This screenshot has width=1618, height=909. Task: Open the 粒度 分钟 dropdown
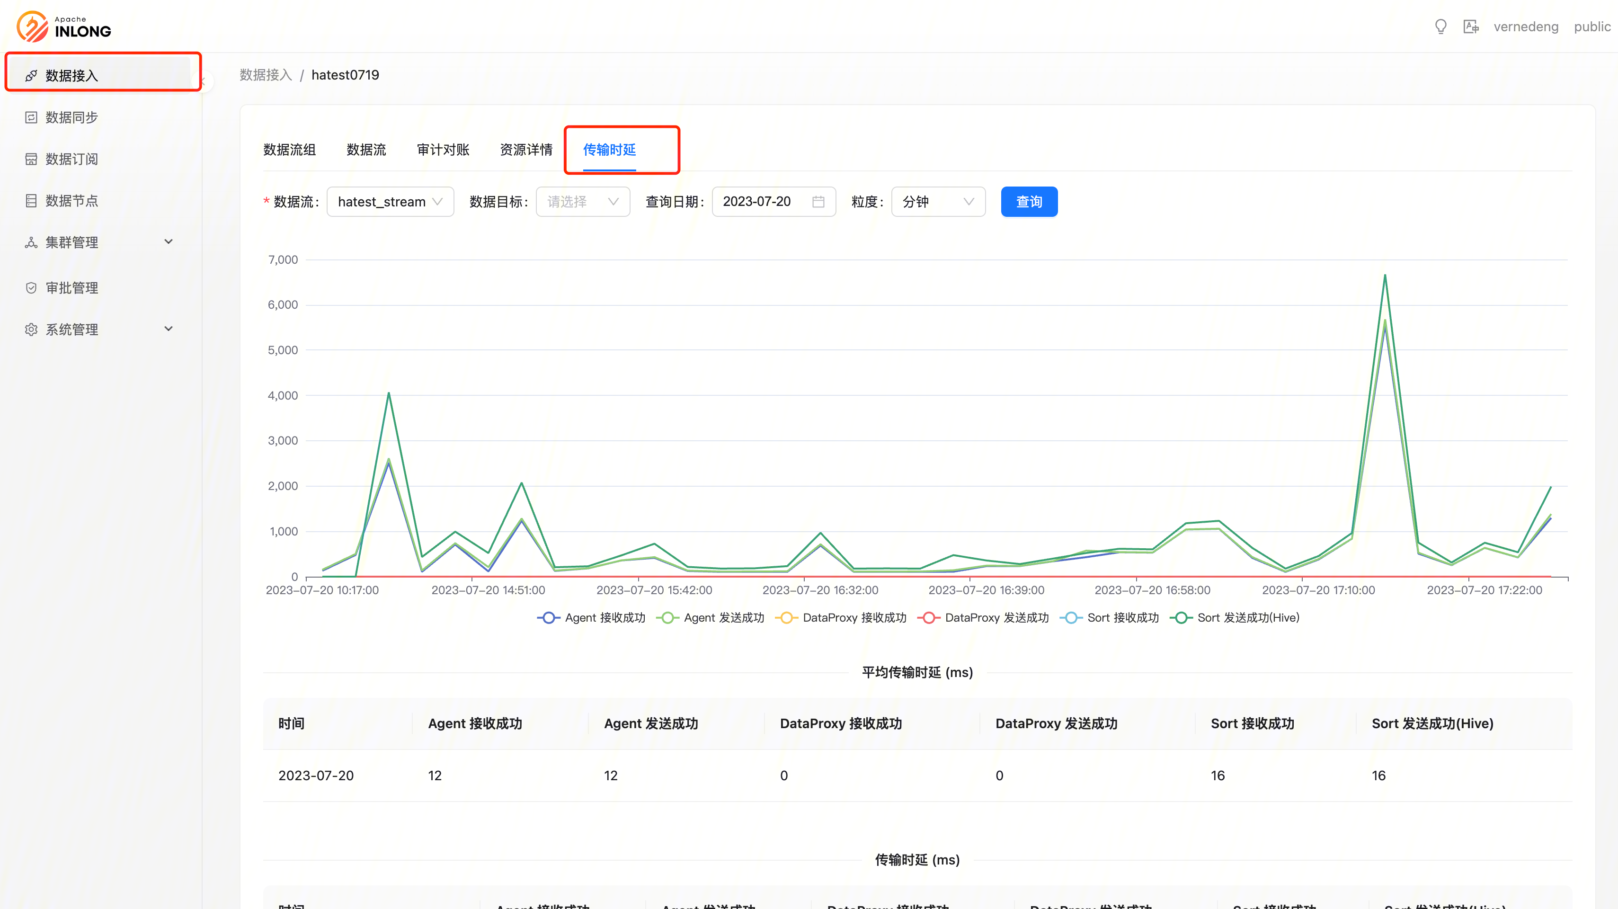938,202
